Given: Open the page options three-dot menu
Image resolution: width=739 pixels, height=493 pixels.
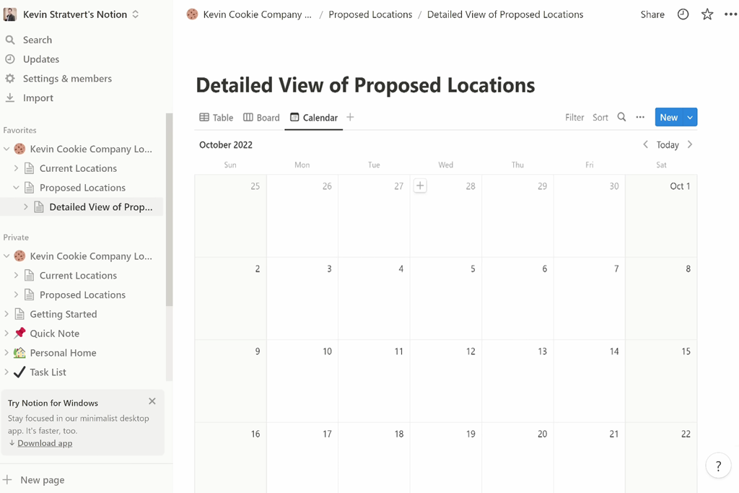Looking at the screenshot, I should 730,14.
